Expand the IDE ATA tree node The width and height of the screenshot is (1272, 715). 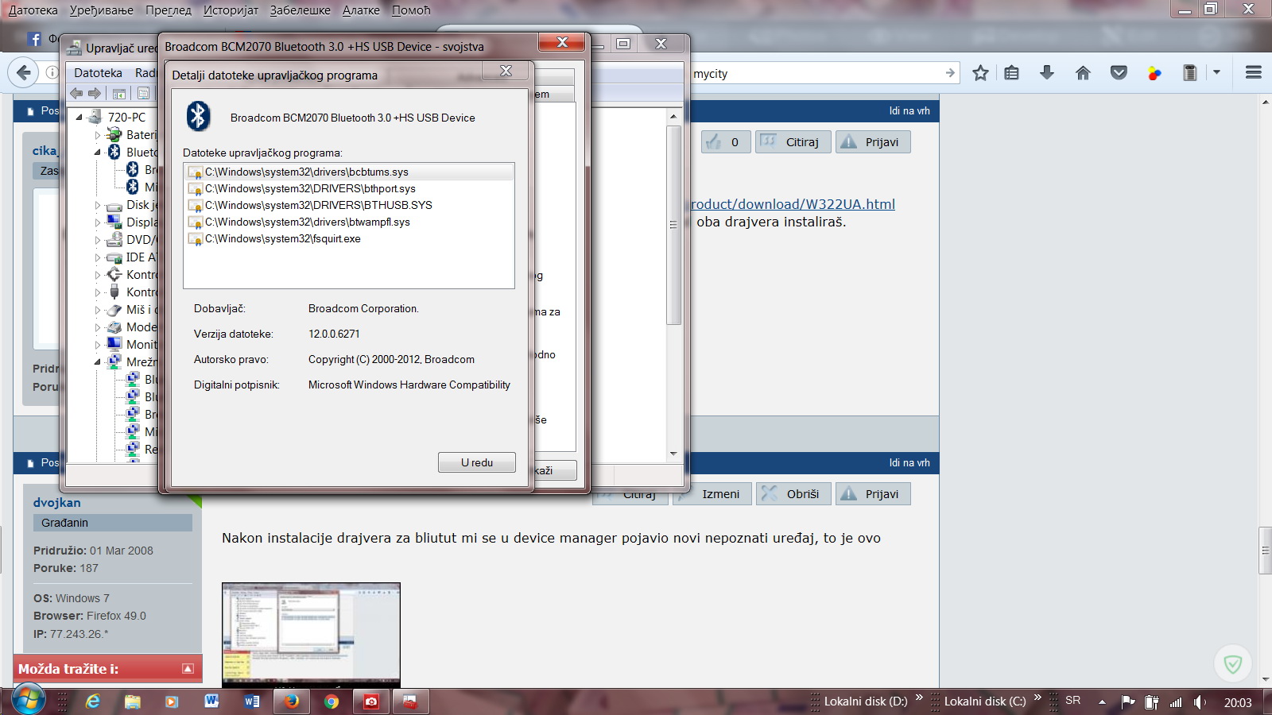pyautogui.click(x=98, y=257)
